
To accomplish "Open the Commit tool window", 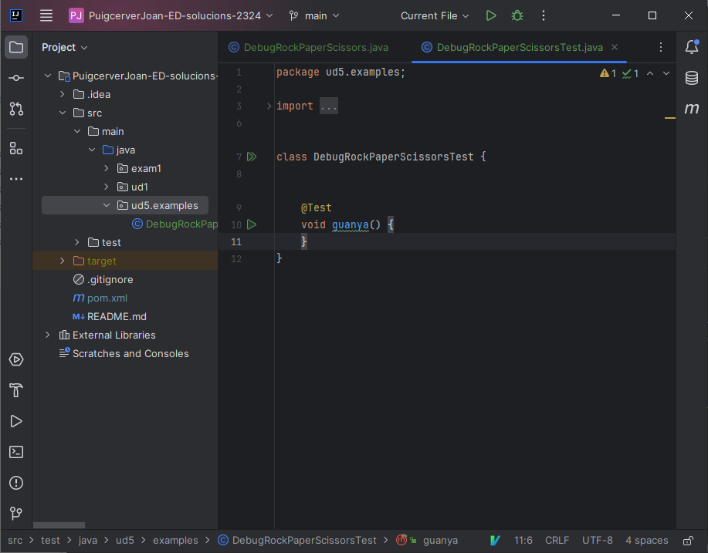I will click(x=16, y=78).
